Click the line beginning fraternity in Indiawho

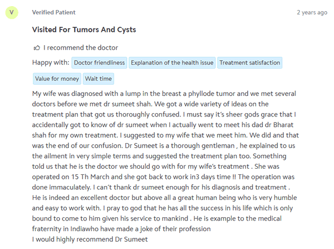point(121,229)
